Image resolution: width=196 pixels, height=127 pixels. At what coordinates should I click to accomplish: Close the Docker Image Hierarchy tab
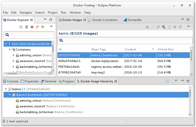point(116,81)
